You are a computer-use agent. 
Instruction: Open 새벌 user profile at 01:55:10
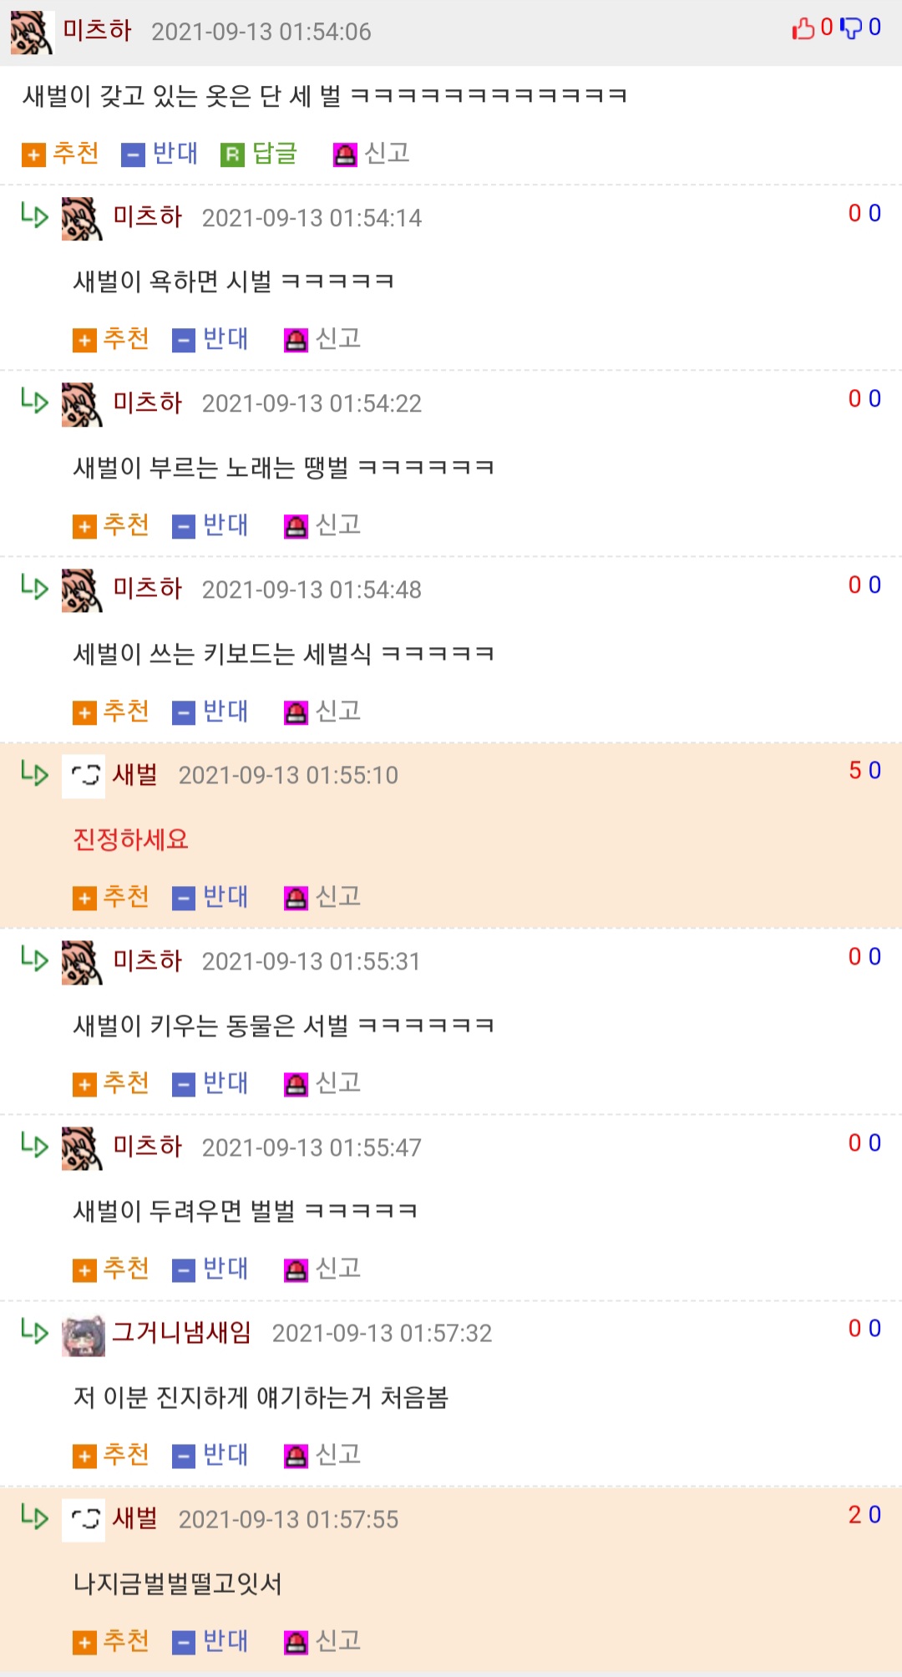coord(135,775)
